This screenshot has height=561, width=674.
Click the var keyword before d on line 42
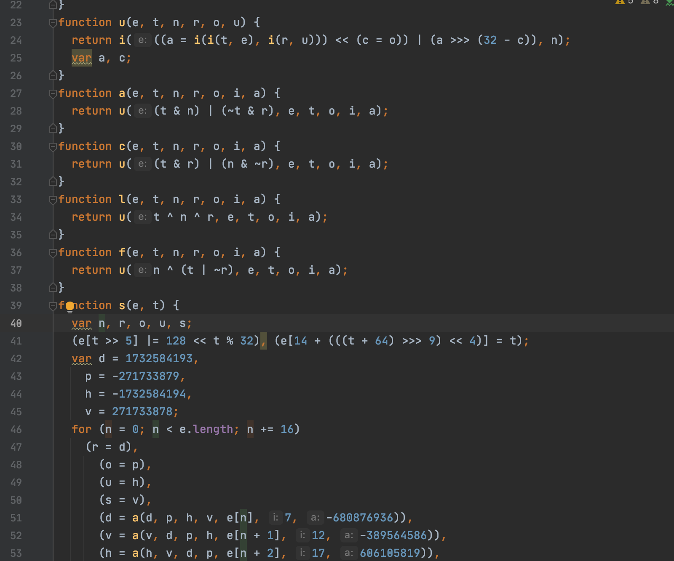[82, 359]
